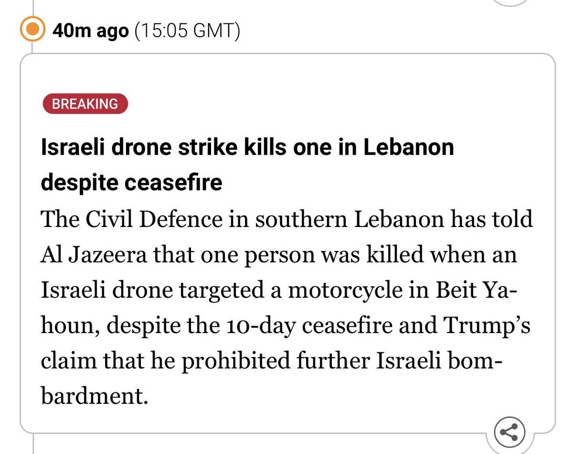
Task: Click the orange live update marker dot
Action: coord(32,31)
